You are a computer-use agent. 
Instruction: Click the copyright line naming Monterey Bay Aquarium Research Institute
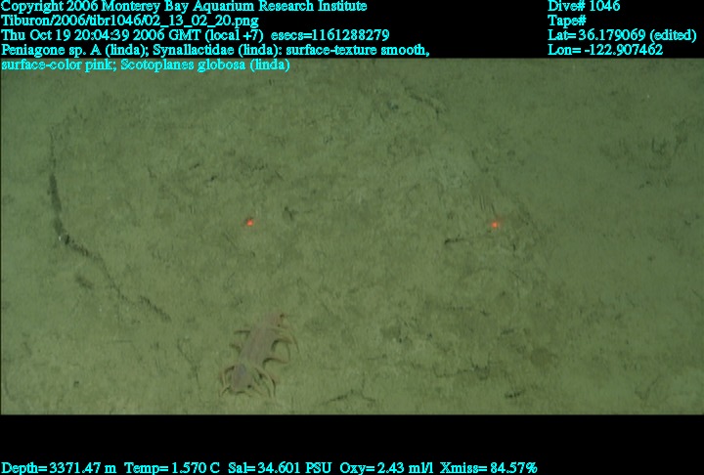(x=184, y=6)
